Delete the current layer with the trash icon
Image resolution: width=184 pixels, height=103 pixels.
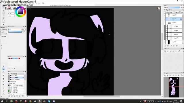pos(177,46)
